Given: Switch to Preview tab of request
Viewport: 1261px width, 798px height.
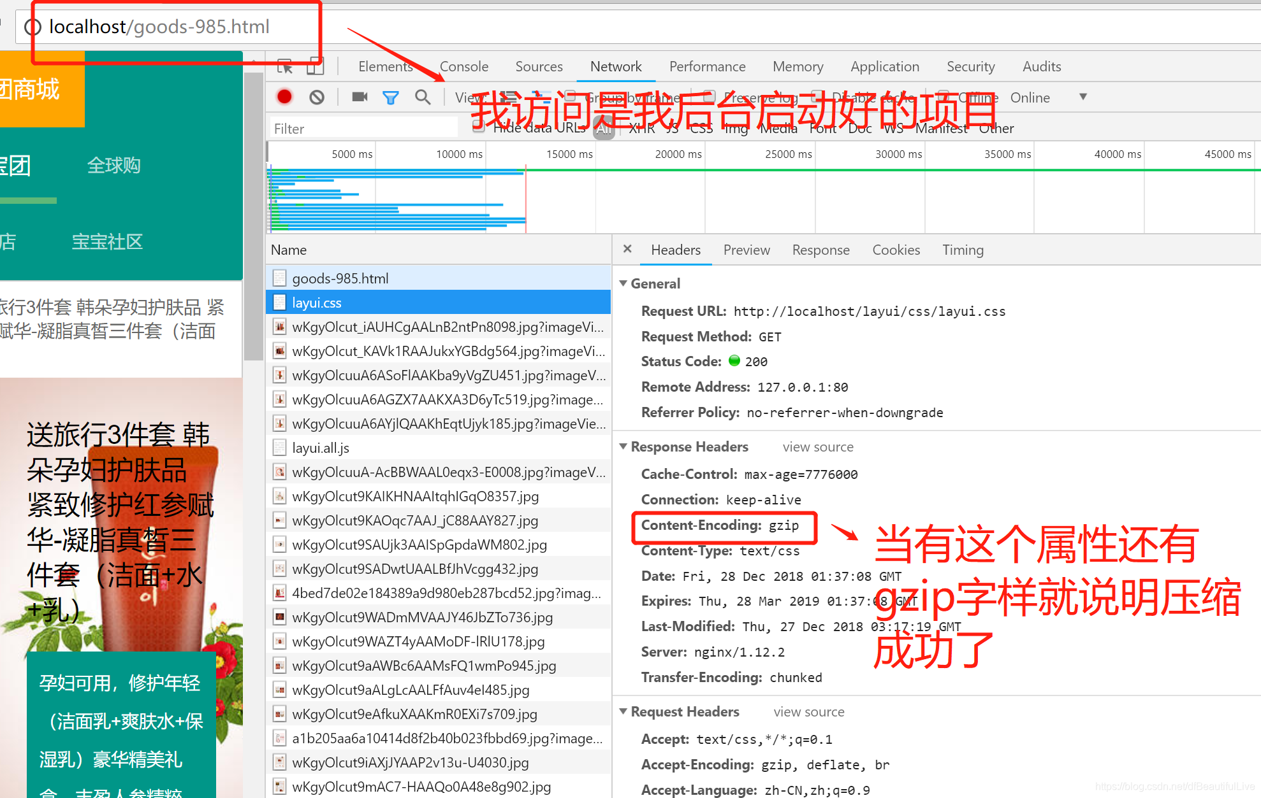Looking at the screenshot, I should point(747,250).
